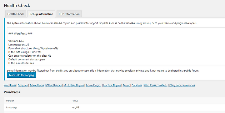This screenshot has width=225, height=113.
Task: Click the Health Check page heading
Action: (17, 5)
